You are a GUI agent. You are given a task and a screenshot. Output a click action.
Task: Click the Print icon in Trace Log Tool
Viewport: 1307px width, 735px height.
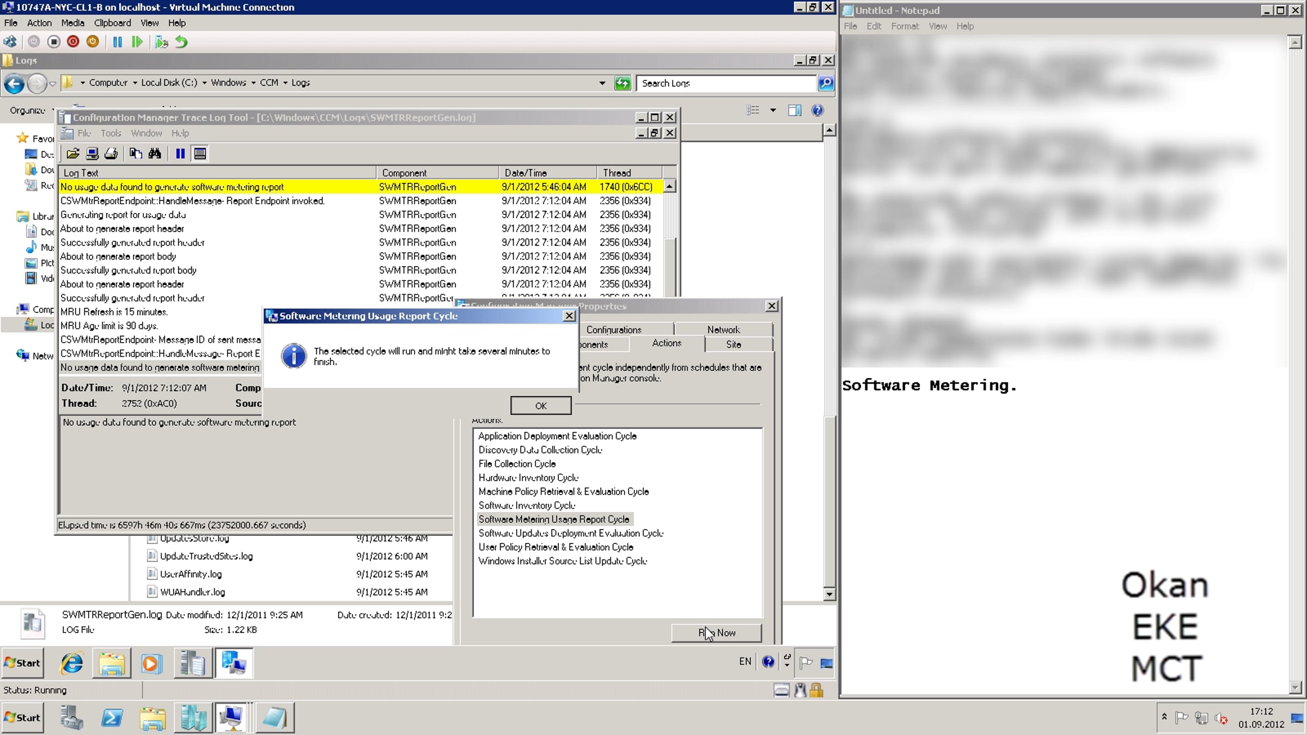tap(111, 154)
